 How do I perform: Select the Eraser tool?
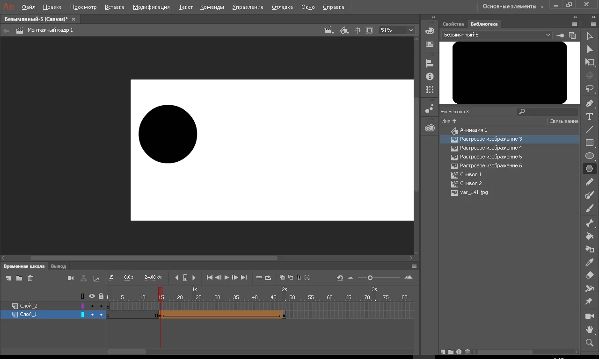pos(590,275)
